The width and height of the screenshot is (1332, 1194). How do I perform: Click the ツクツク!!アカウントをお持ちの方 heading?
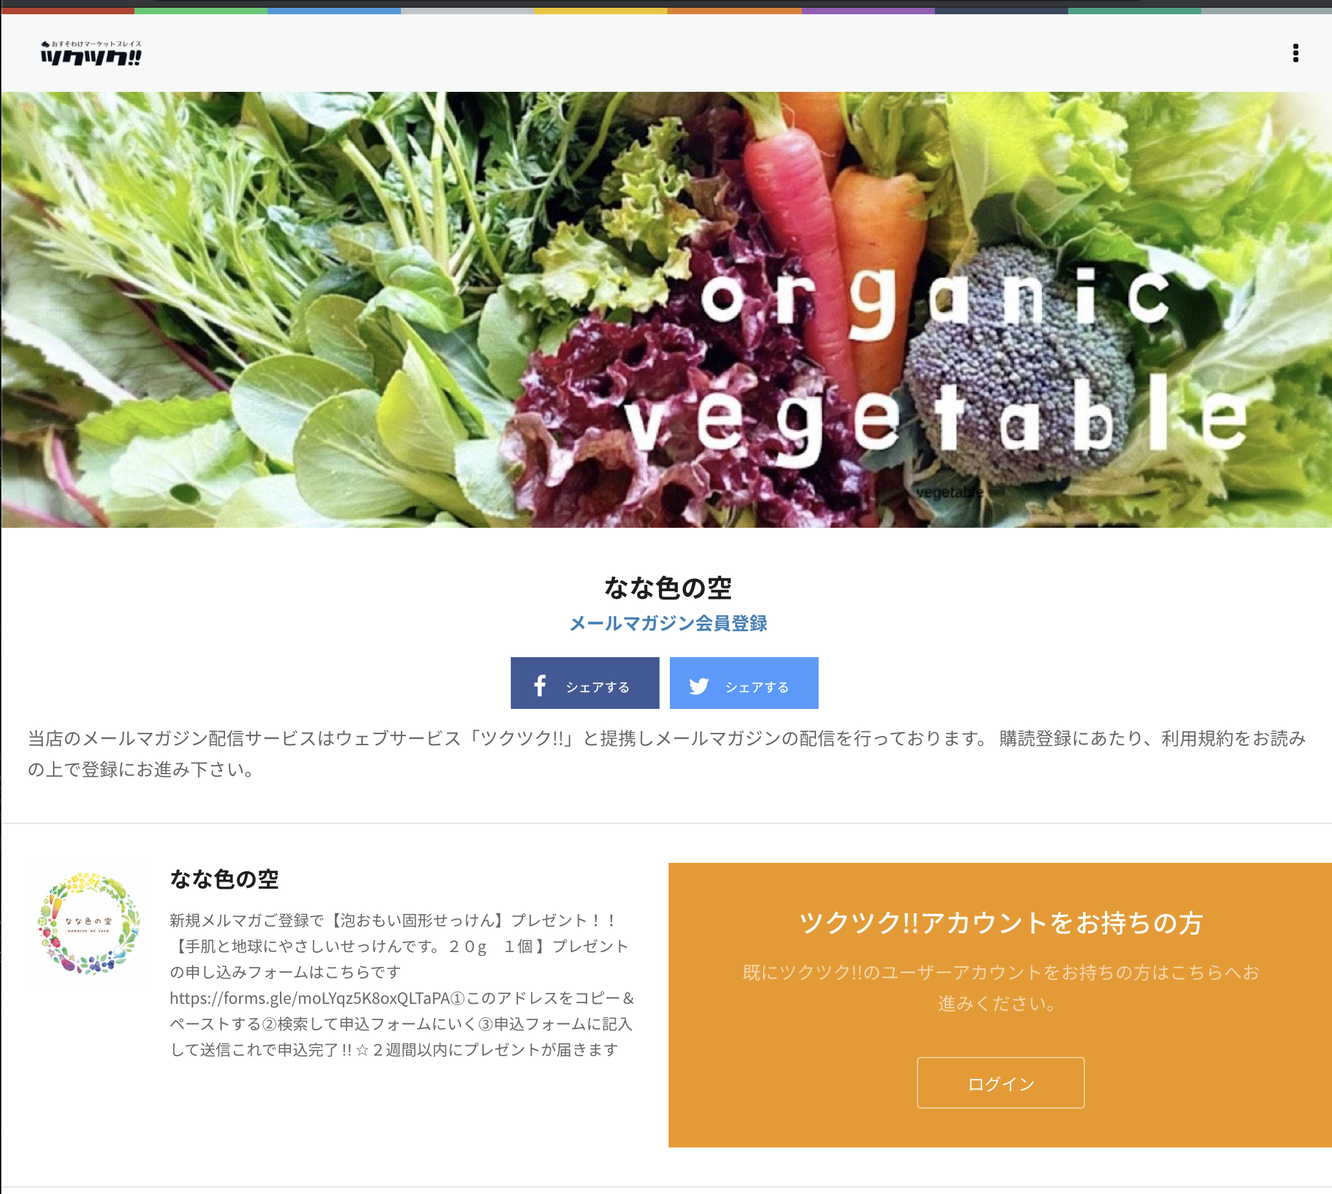coord(1000,922)
